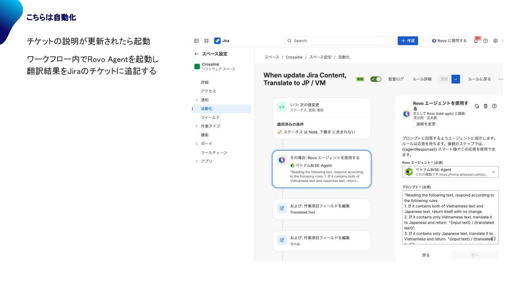This screenshot has height=284, width=505.
Task: Click the 接続を変更 button
Action: [426, 124]
